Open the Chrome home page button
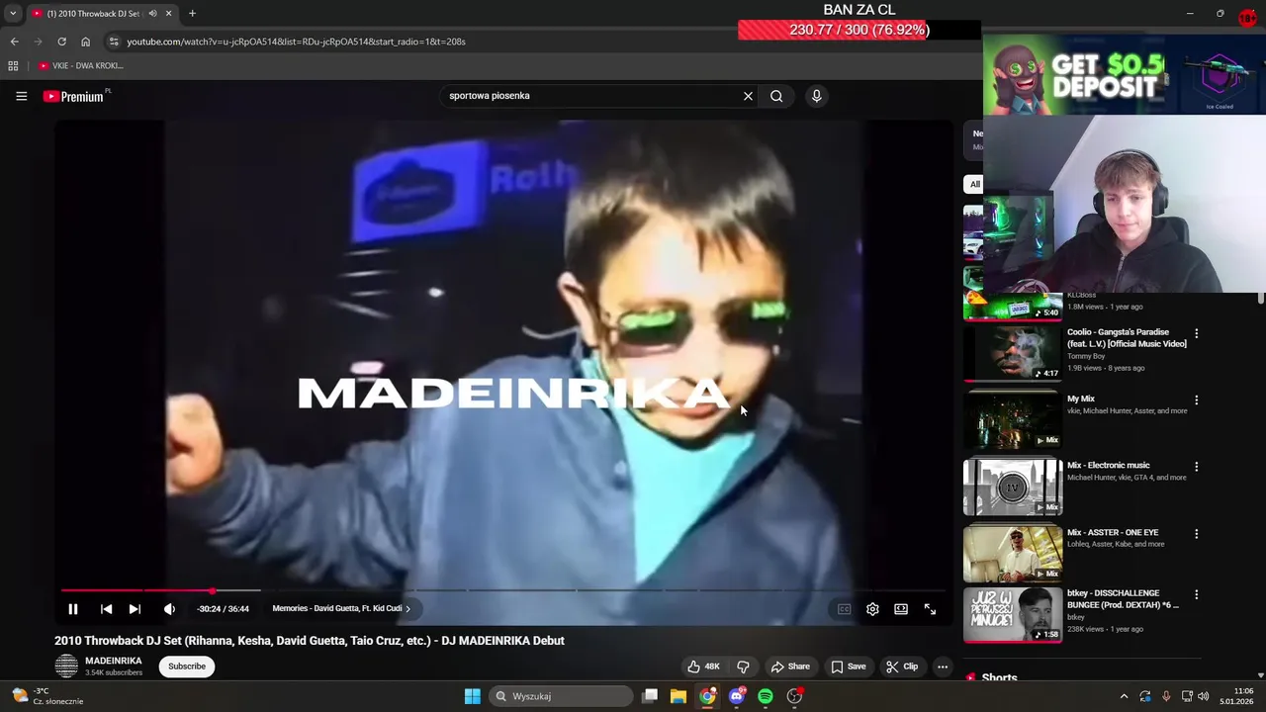This screenshot has height=712, width=1266. (x=85, y=42)
